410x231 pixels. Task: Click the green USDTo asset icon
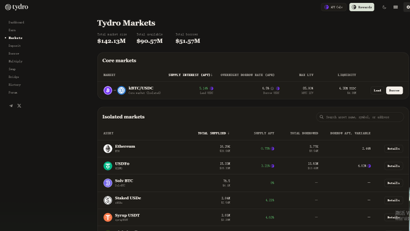pyautogui.click(x=108, y=166)
